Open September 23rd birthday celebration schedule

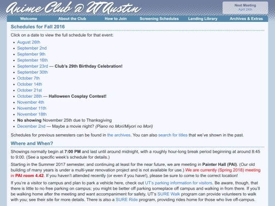[x=33, y=66]
